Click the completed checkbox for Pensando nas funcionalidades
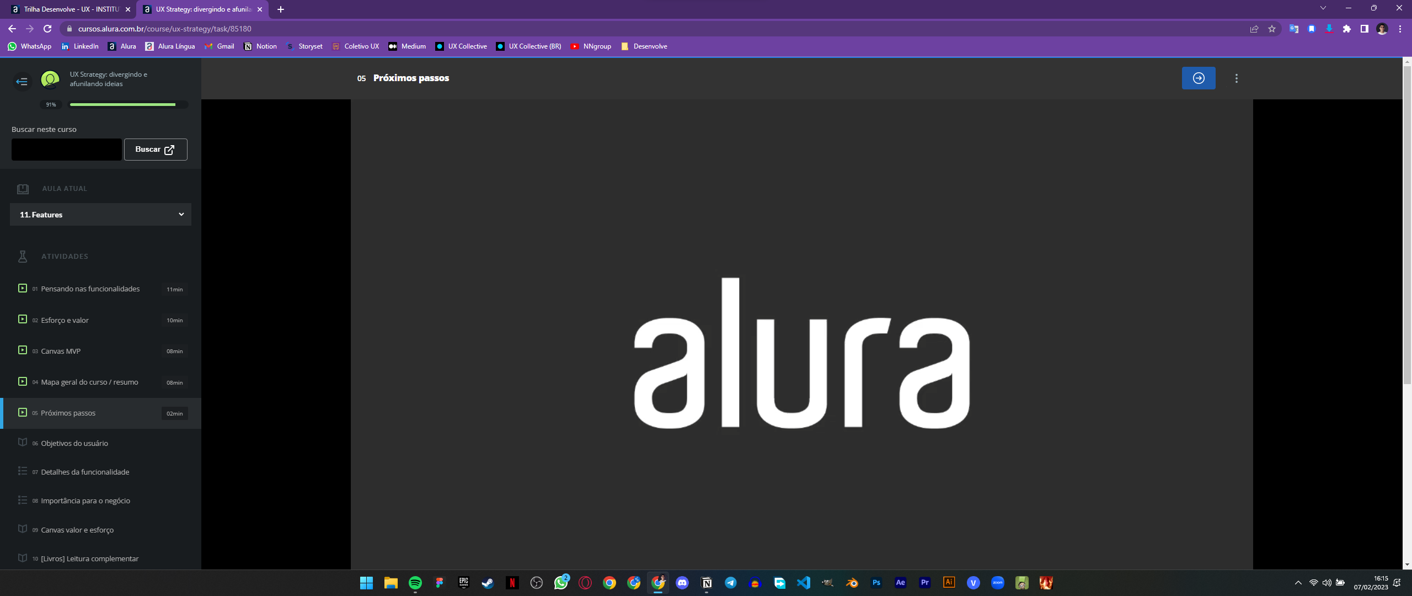Image resolution: width=1412 pixels, height=596 pixels. pyautogui.click(x=23, y=289)
